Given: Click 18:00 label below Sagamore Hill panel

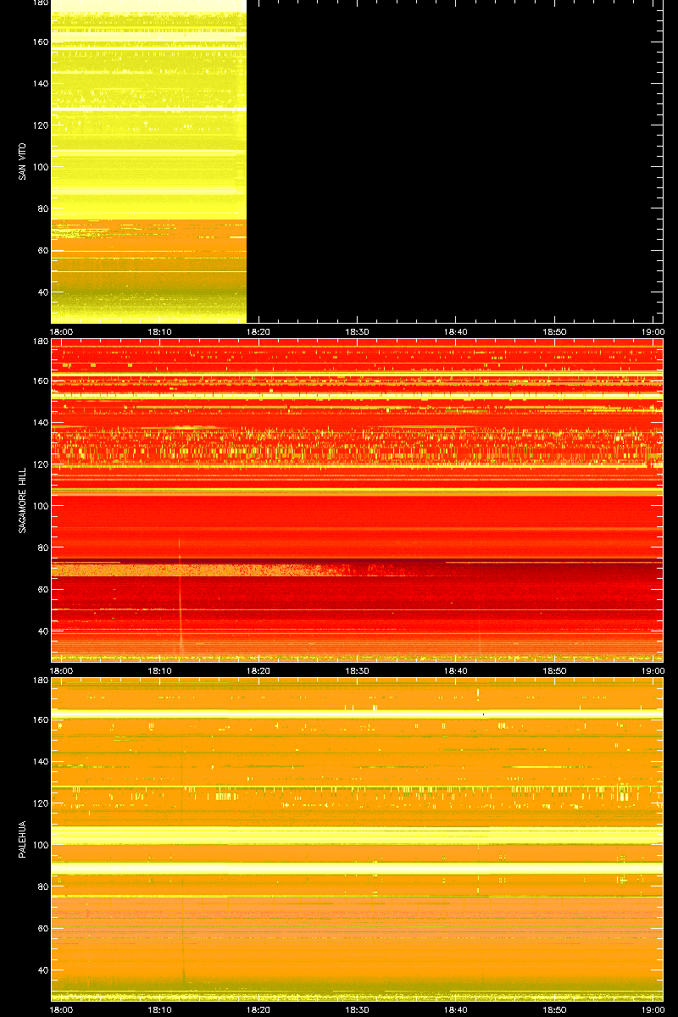Looking at the screenshot, I should (x=61, y=670).
